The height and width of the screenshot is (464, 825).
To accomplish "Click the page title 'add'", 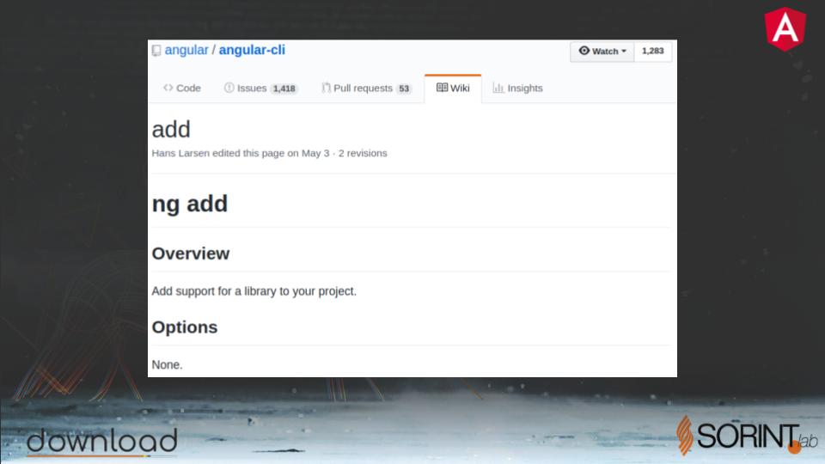I will point(171,130).
